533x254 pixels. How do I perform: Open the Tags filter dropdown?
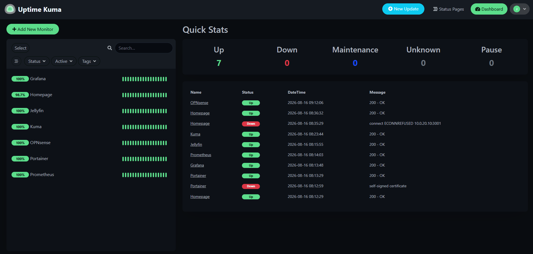click(89, 61)
